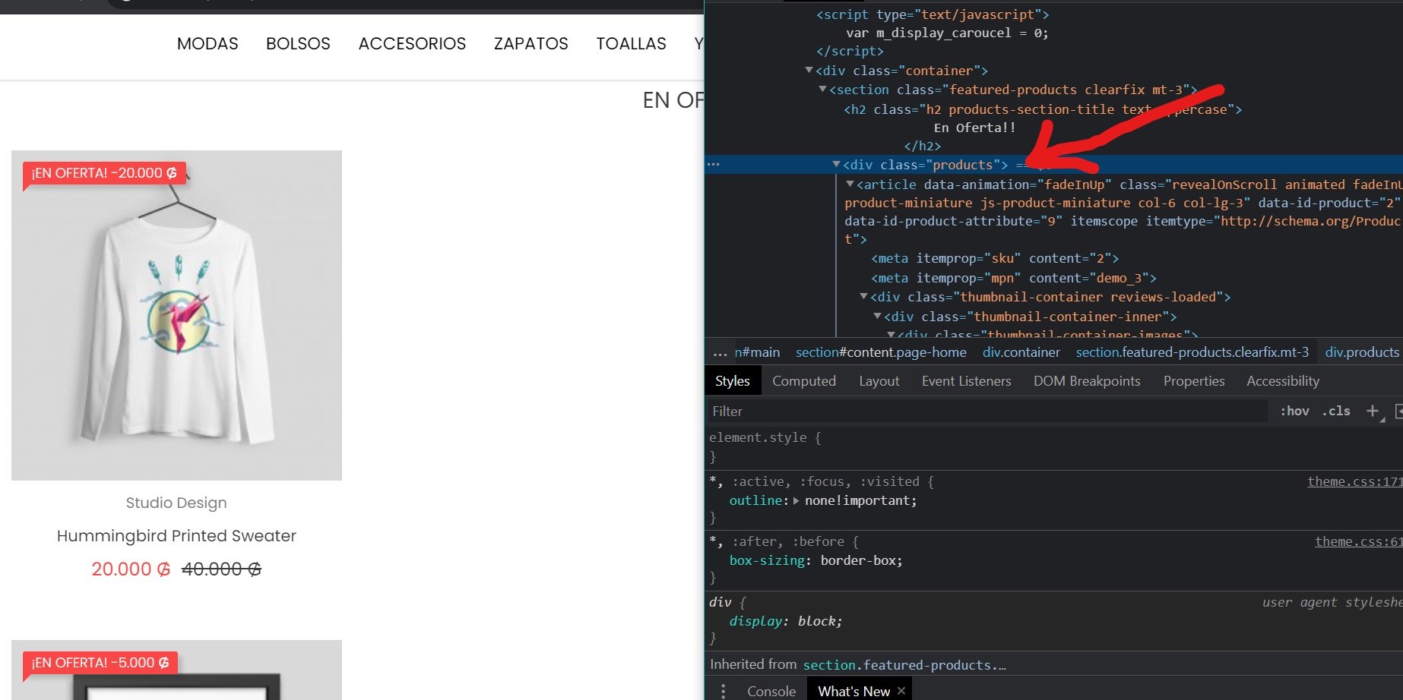Click the "box-sizing: border-box" declaration
Viewport: 1403px width, 700px height.
816,561
